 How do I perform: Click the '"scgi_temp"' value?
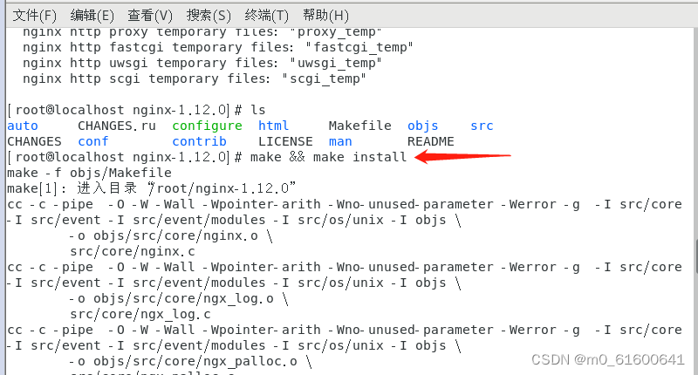(324, 78)
